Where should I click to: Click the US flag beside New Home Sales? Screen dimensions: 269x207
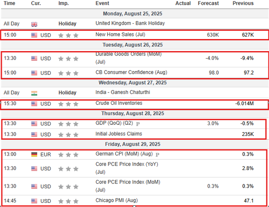point(34,35)
